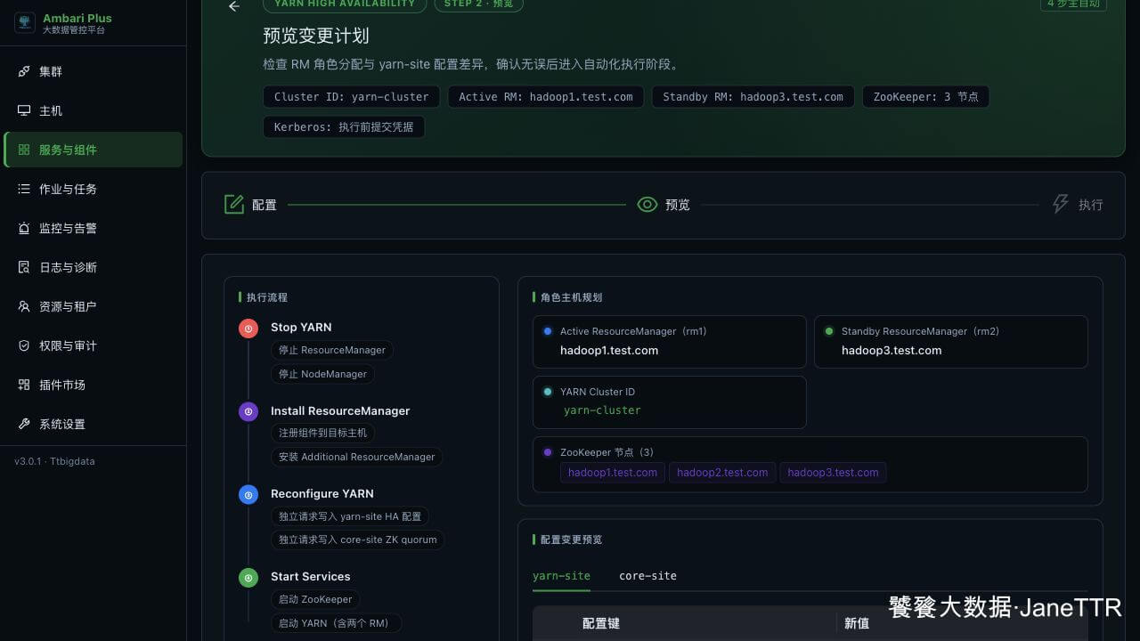Click the 配置键 column header
The height and width of the screenshot is (641, 1140).
click(x=601, y=623)
